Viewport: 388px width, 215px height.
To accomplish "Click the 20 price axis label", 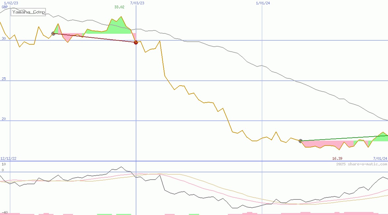I will click(x=4, y=119).
